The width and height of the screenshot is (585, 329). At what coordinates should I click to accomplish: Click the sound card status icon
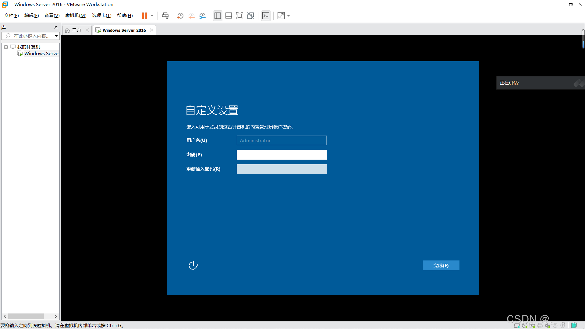coord(547,325)
